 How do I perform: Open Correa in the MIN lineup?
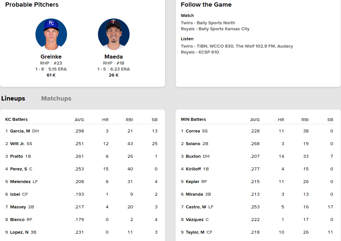(x=193, y=131)
